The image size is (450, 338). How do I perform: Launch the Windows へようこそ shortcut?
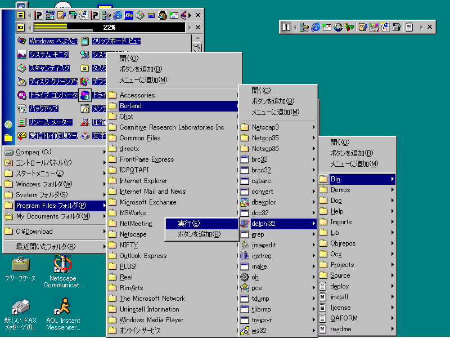[x=47, y=41]
